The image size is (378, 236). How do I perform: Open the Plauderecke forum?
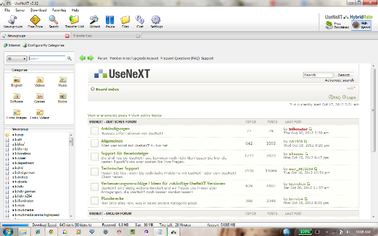pyautogui.click(x=112, y=199)
